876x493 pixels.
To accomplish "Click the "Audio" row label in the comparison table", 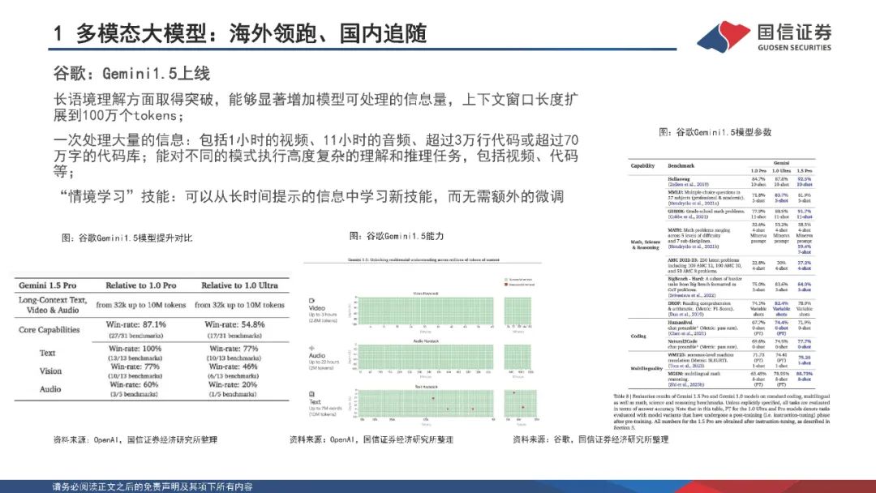I will click(50, 389).
